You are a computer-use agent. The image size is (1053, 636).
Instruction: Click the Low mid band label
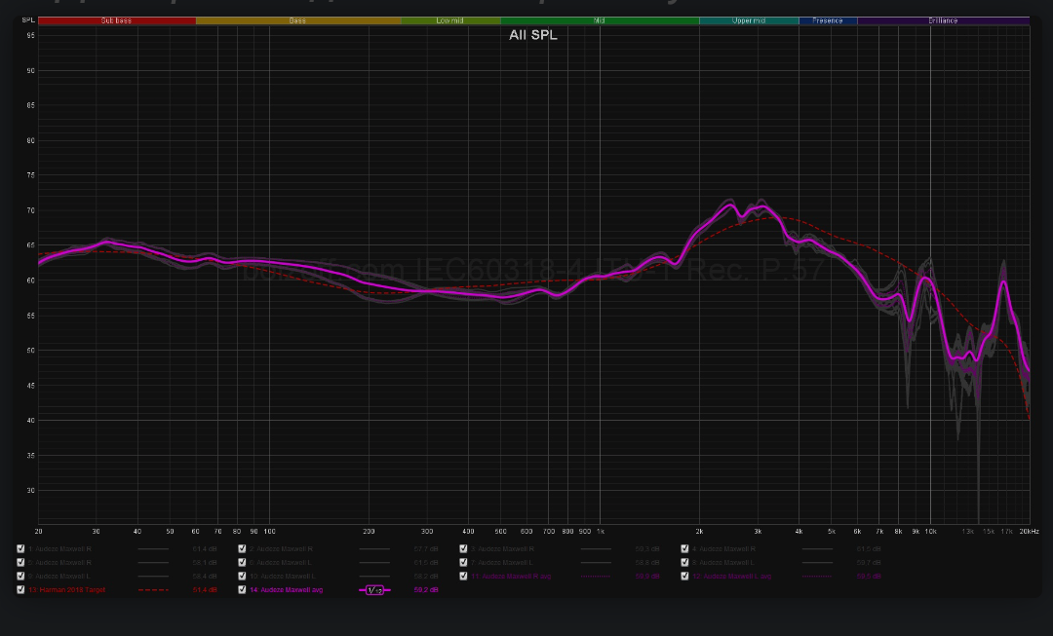(x=450, y=20)
